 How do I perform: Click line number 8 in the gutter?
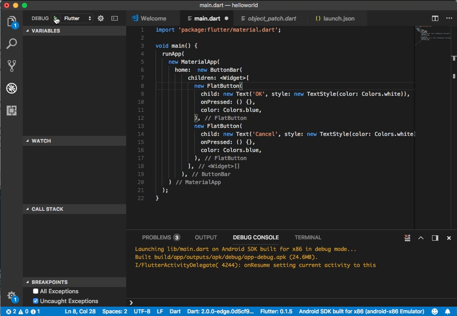[142, 86]
